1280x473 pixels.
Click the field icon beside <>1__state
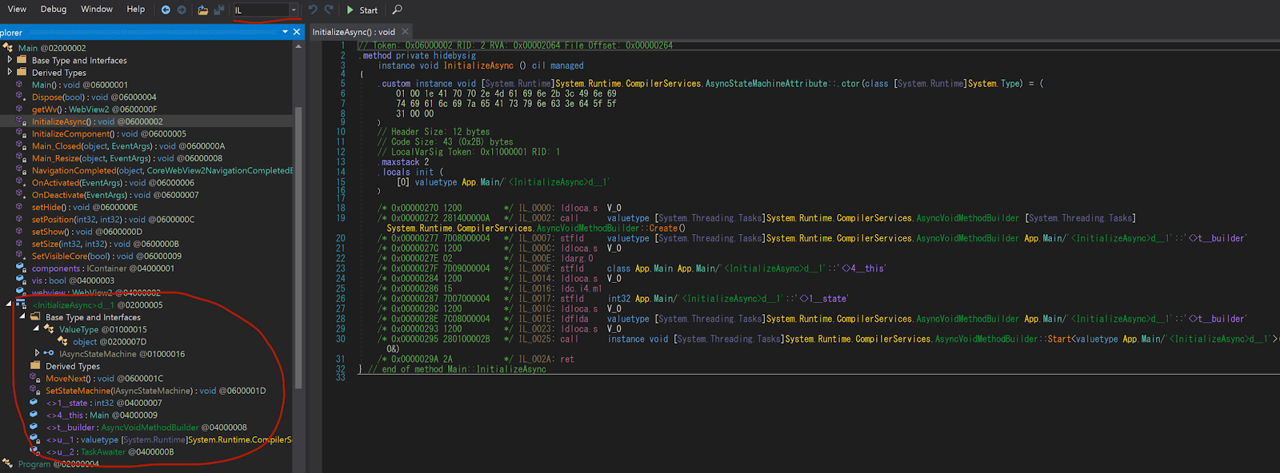(34, 403)
